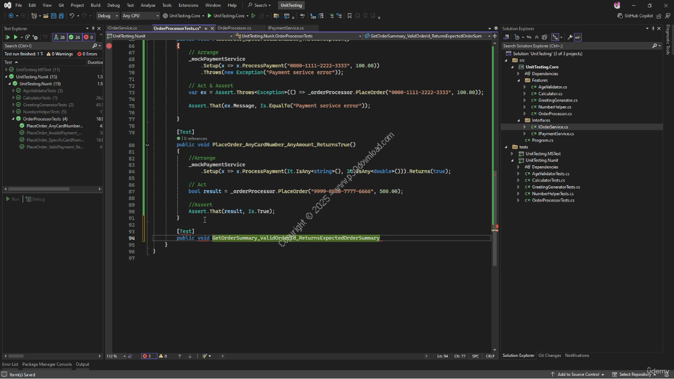This screenshot has height=379, width=674.
Task: Toggle CRLF line ending setting
Action: tap(490, 356)
